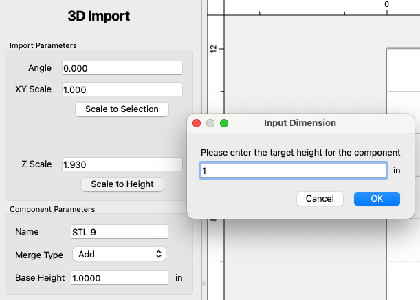Click the Component Parameters group label
This screenshot has width=420, height=300.
point(52,209)
